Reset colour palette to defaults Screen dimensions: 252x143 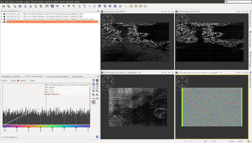coord(93,80)
